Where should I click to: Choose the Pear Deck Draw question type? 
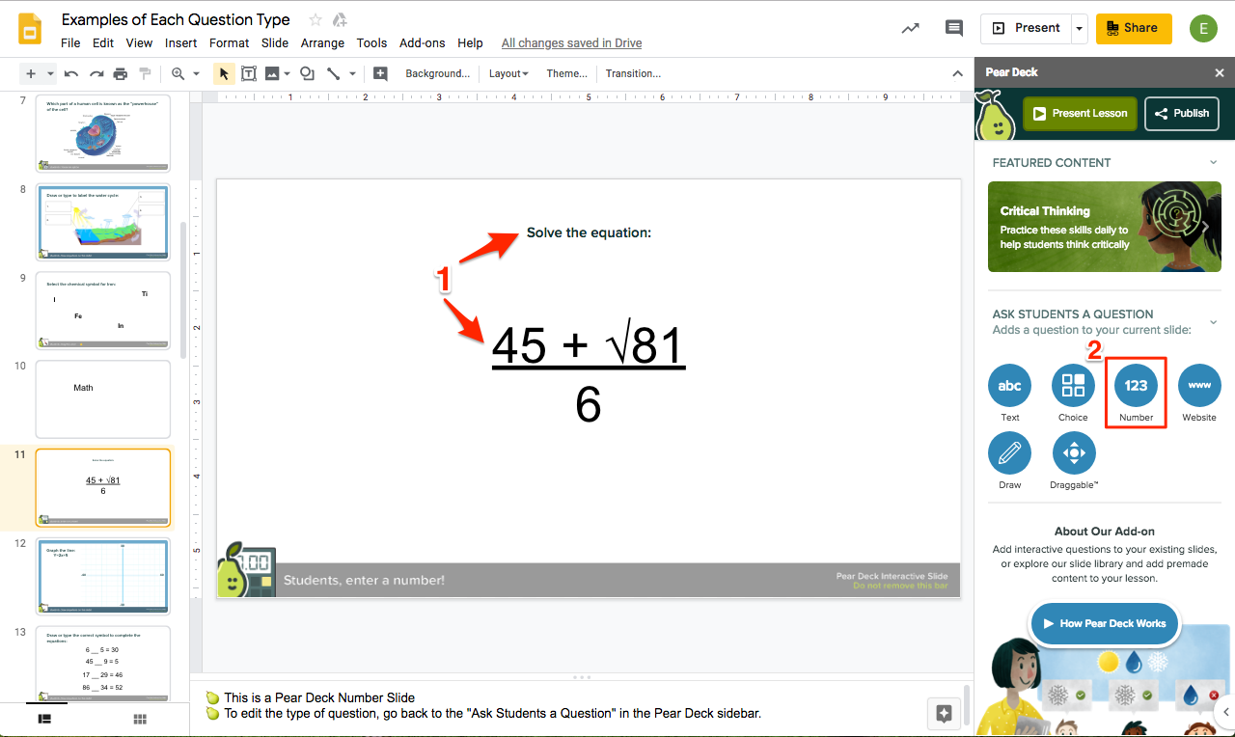click(x=1009, y=453)
